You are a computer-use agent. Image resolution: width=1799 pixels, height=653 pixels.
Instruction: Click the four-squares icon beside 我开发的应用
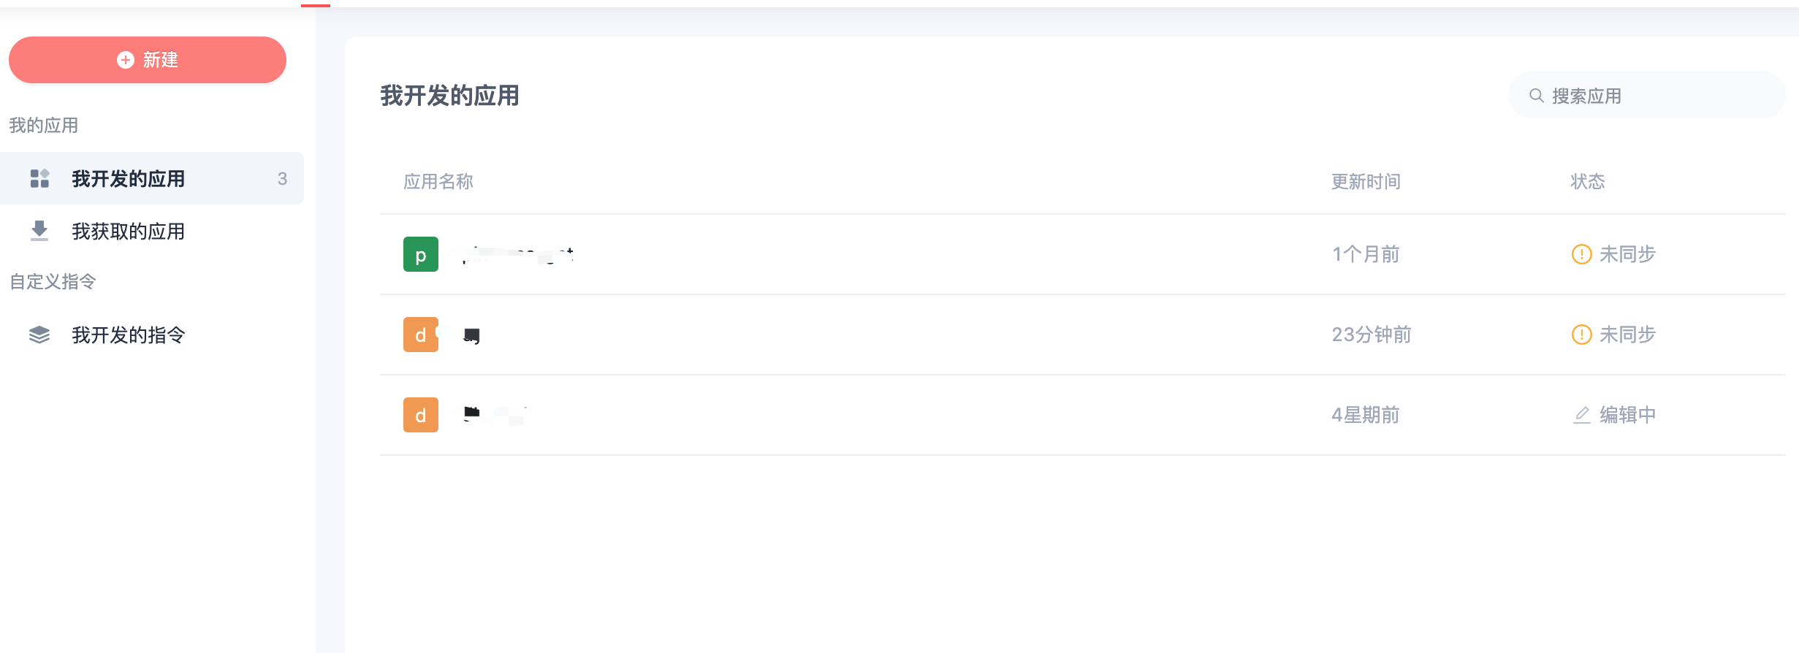(39, 178)
